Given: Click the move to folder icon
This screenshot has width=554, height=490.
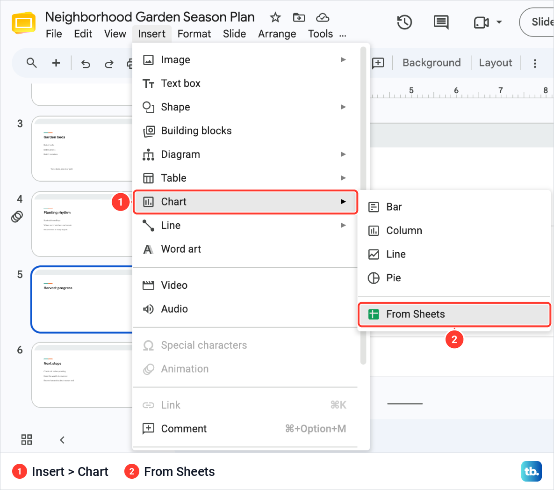Looking at the screenshot, I should tap(299, 17).
